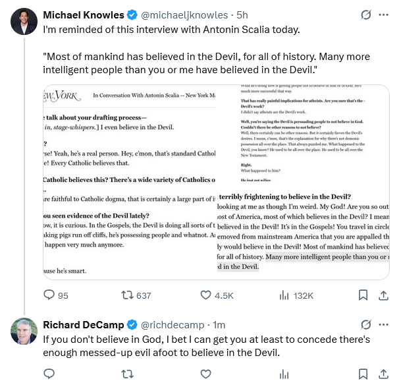Visit the @richdecamp profile link
Image resolution: width=401 pixels, height=387 pixels.
click(173, 325)
